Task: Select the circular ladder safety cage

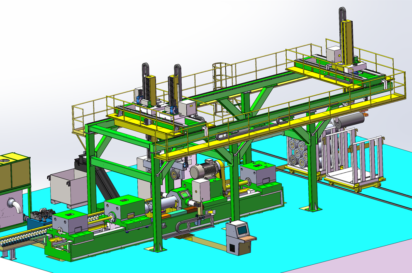Action: [220, 77]
